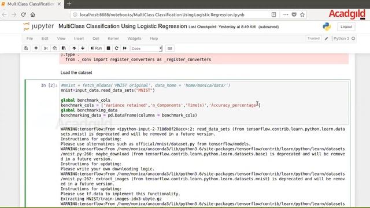Reload the page icon
This screenshot has height=208, width=370.
(x=23, y=14)
